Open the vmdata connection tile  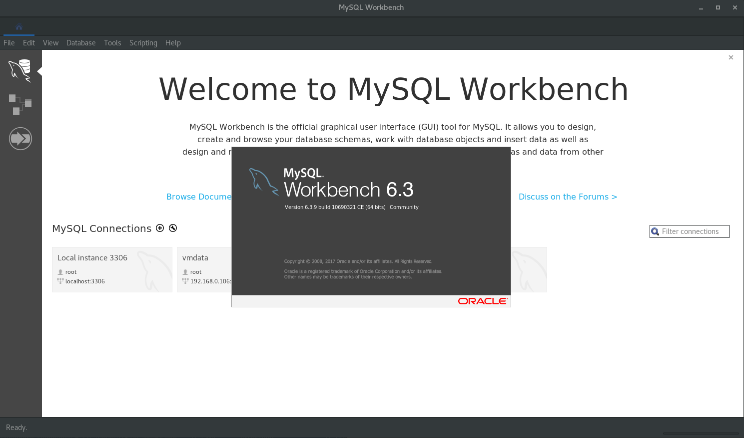204,269
